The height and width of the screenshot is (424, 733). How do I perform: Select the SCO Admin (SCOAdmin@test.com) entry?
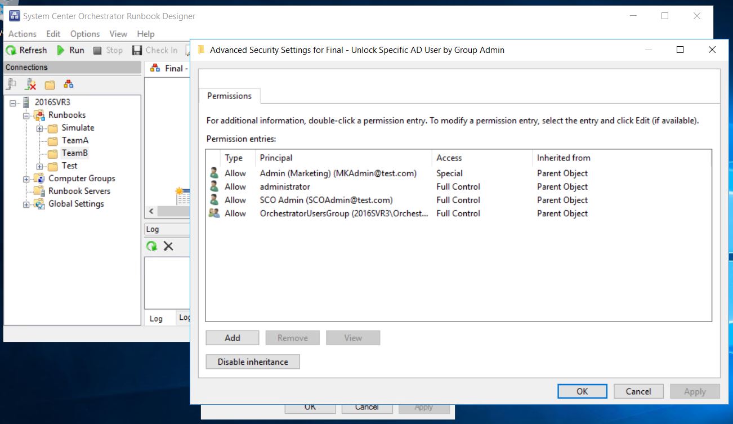tap(458, 200)
